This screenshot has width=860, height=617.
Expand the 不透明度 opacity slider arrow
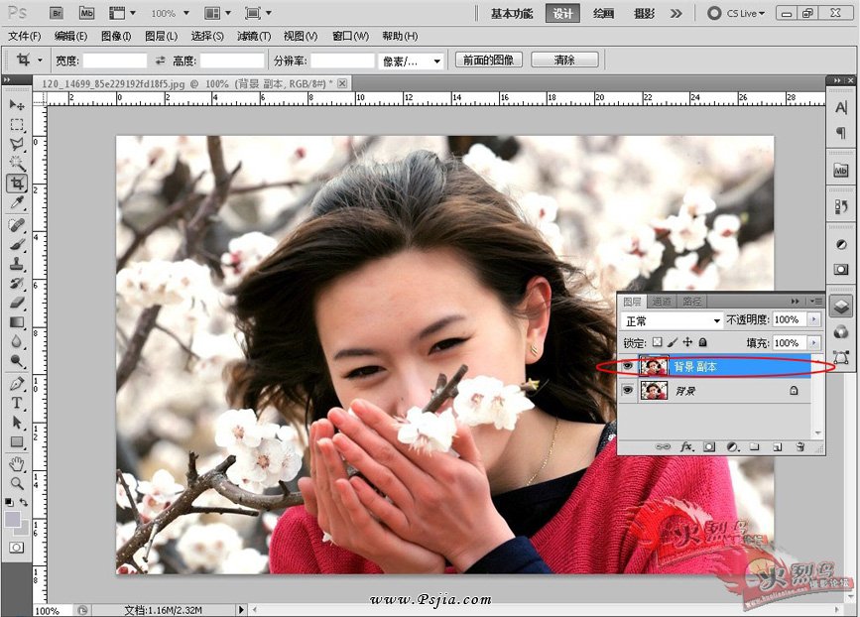[813, 320]
